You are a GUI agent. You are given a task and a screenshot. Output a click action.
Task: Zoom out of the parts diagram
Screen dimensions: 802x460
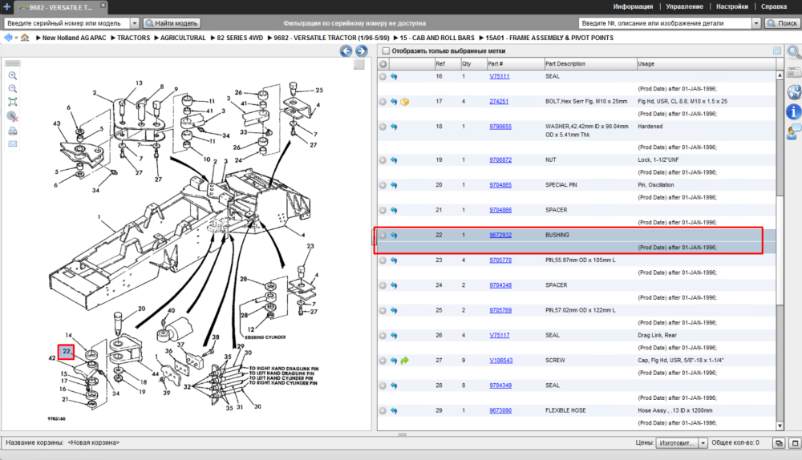(x=13, y=88)
